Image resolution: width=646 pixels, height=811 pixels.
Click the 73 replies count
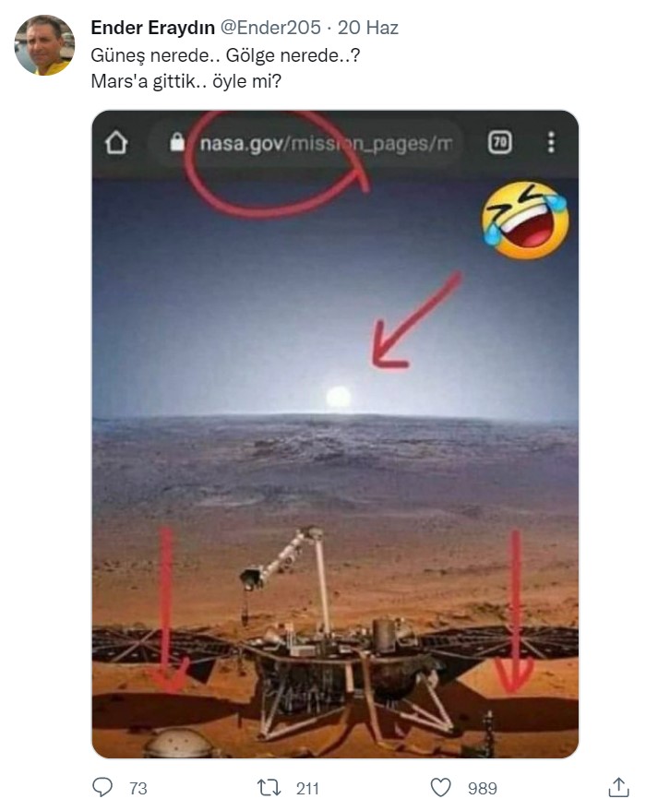tap(138, 788)
